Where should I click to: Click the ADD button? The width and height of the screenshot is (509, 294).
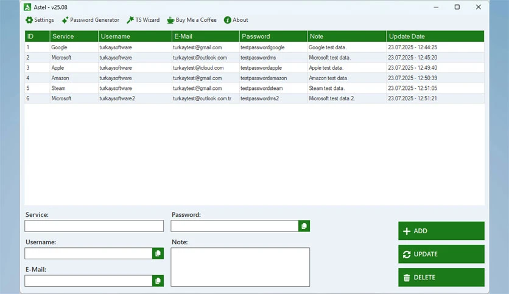coord(441,231)
